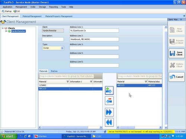Click the add material to client arrow button

[109, 90]
